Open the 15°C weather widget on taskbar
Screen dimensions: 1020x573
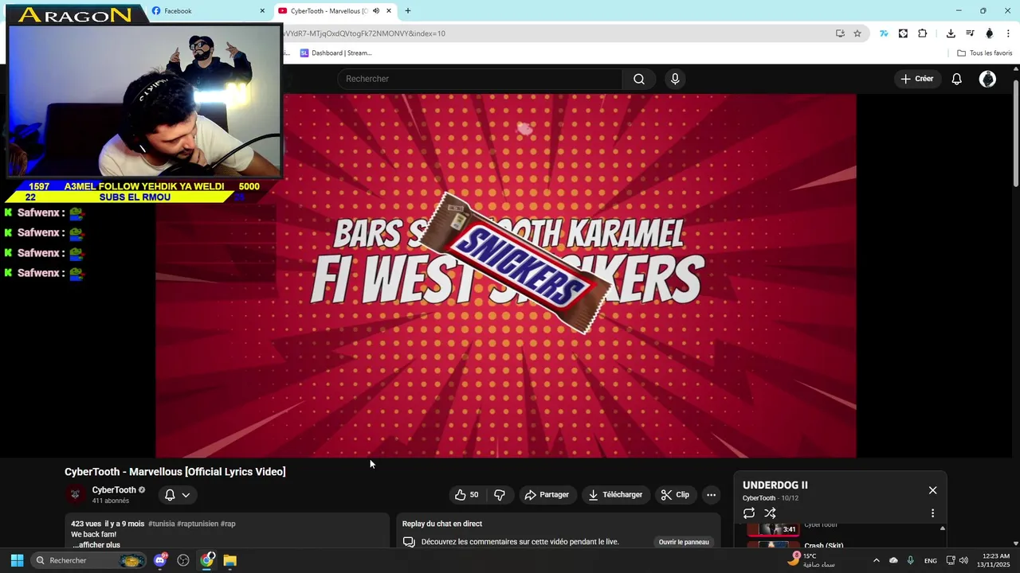click(x=811, y=560)
